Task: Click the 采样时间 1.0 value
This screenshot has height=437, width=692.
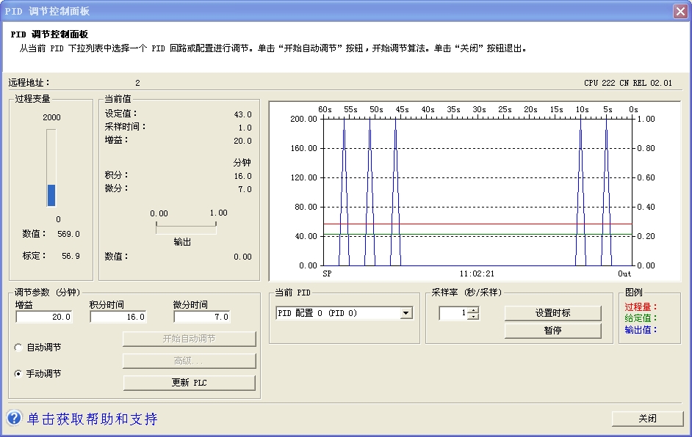Action: [245, 128]
